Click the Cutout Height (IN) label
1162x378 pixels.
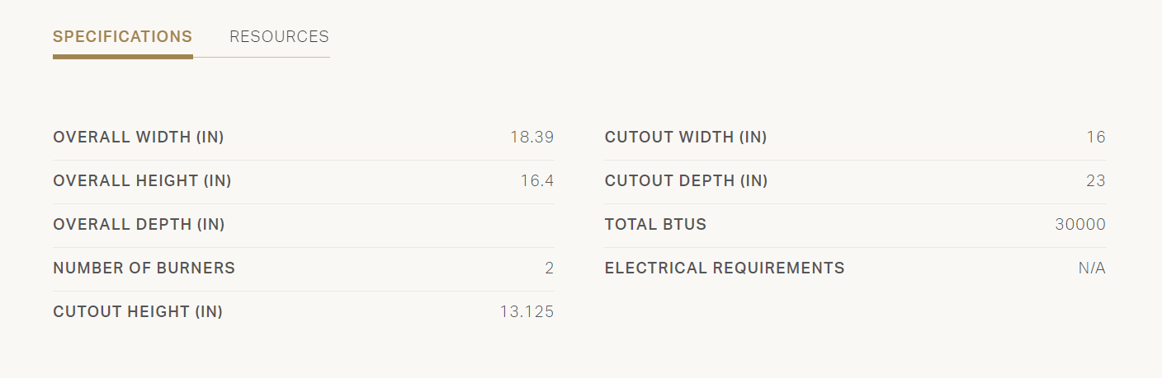(x=138, y=312)
